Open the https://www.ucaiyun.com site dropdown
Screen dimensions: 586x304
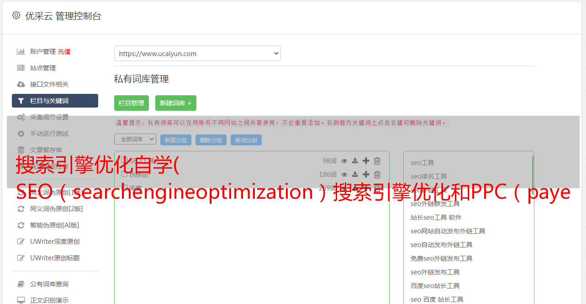pos(197,53)
